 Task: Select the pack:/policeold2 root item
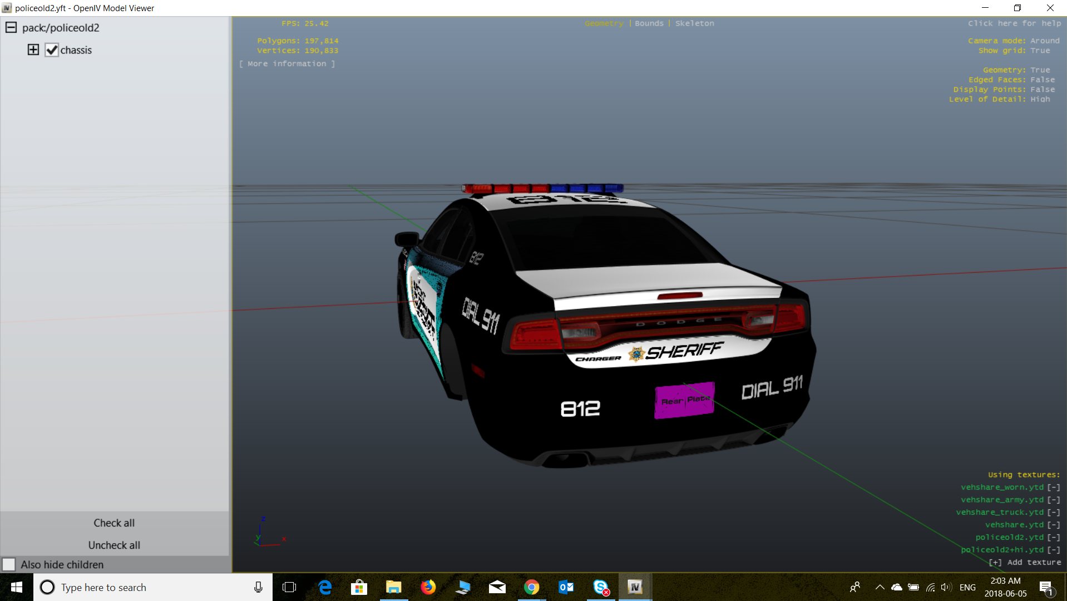pos(61,28)
